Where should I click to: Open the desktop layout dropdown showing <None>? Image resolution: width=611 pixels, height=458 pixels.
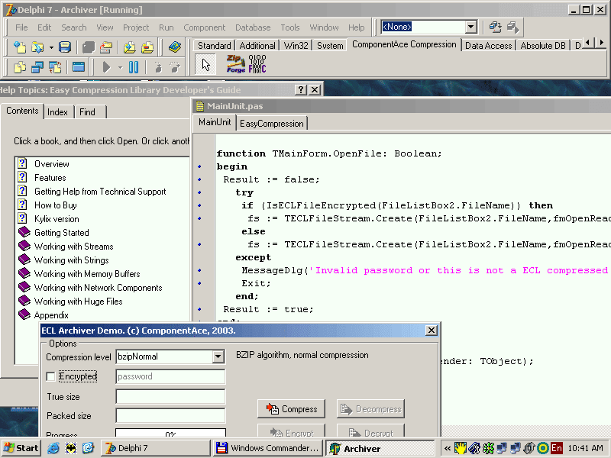tap(470, 27)
